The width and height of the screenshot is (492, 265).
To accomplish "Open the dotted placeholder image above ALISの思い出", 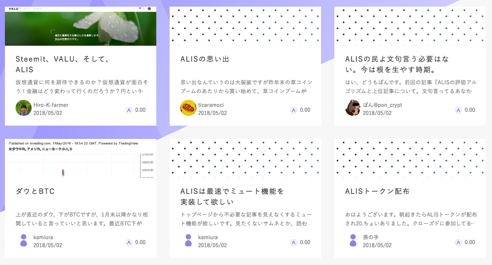I will point(245,26).
